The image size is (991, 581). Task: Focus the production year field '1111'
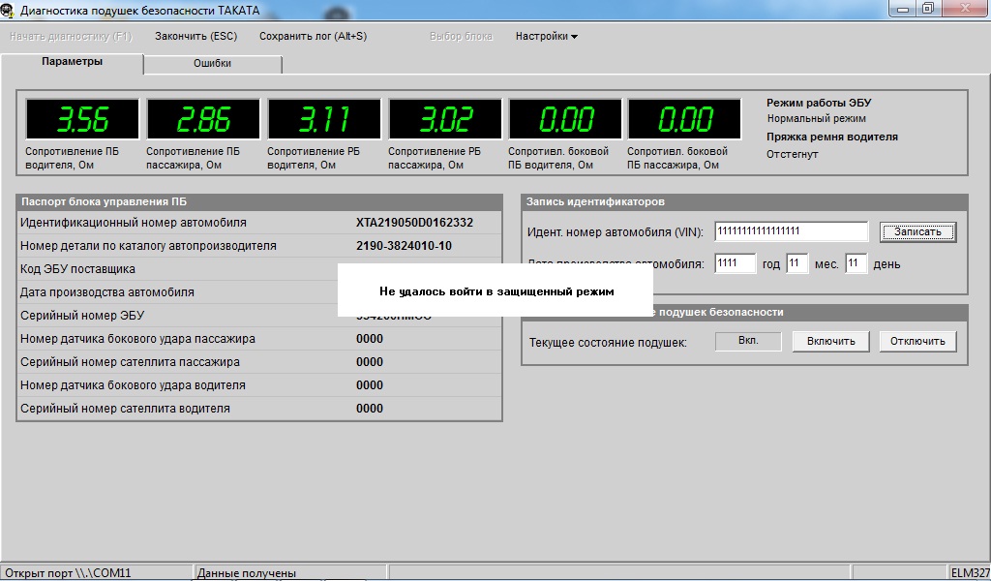736,263
